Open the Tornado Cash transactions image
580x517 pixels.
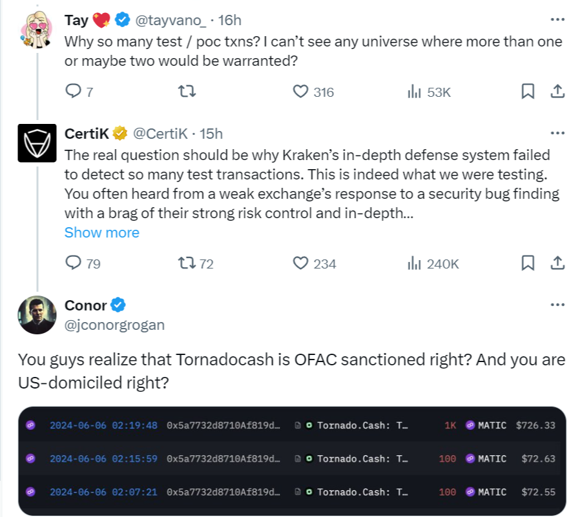pos(292,461)
